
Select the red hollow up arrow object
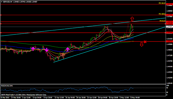(132, 19)
